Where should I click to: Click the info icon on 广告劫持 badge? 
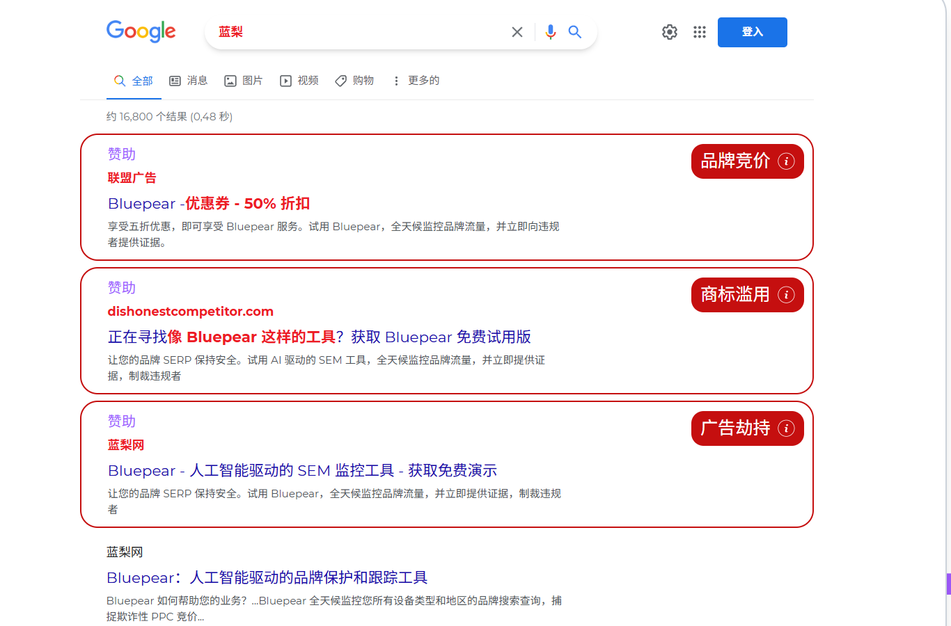(786, 428)
